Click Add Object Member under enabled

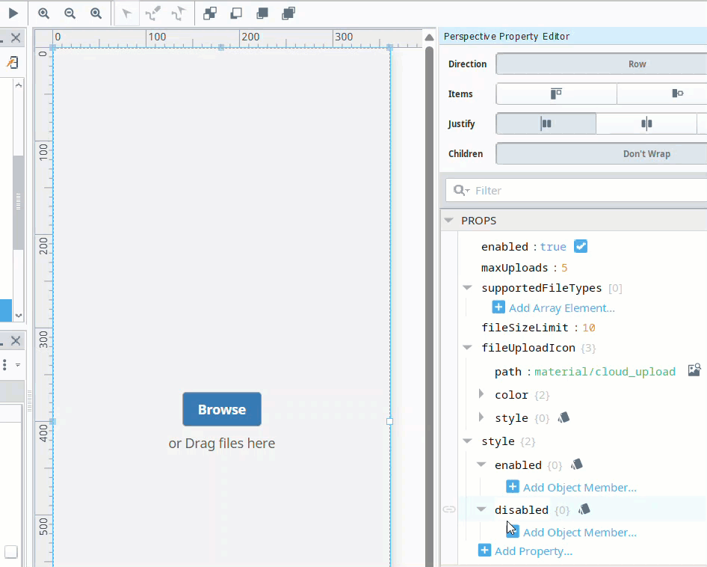point(579,488)
